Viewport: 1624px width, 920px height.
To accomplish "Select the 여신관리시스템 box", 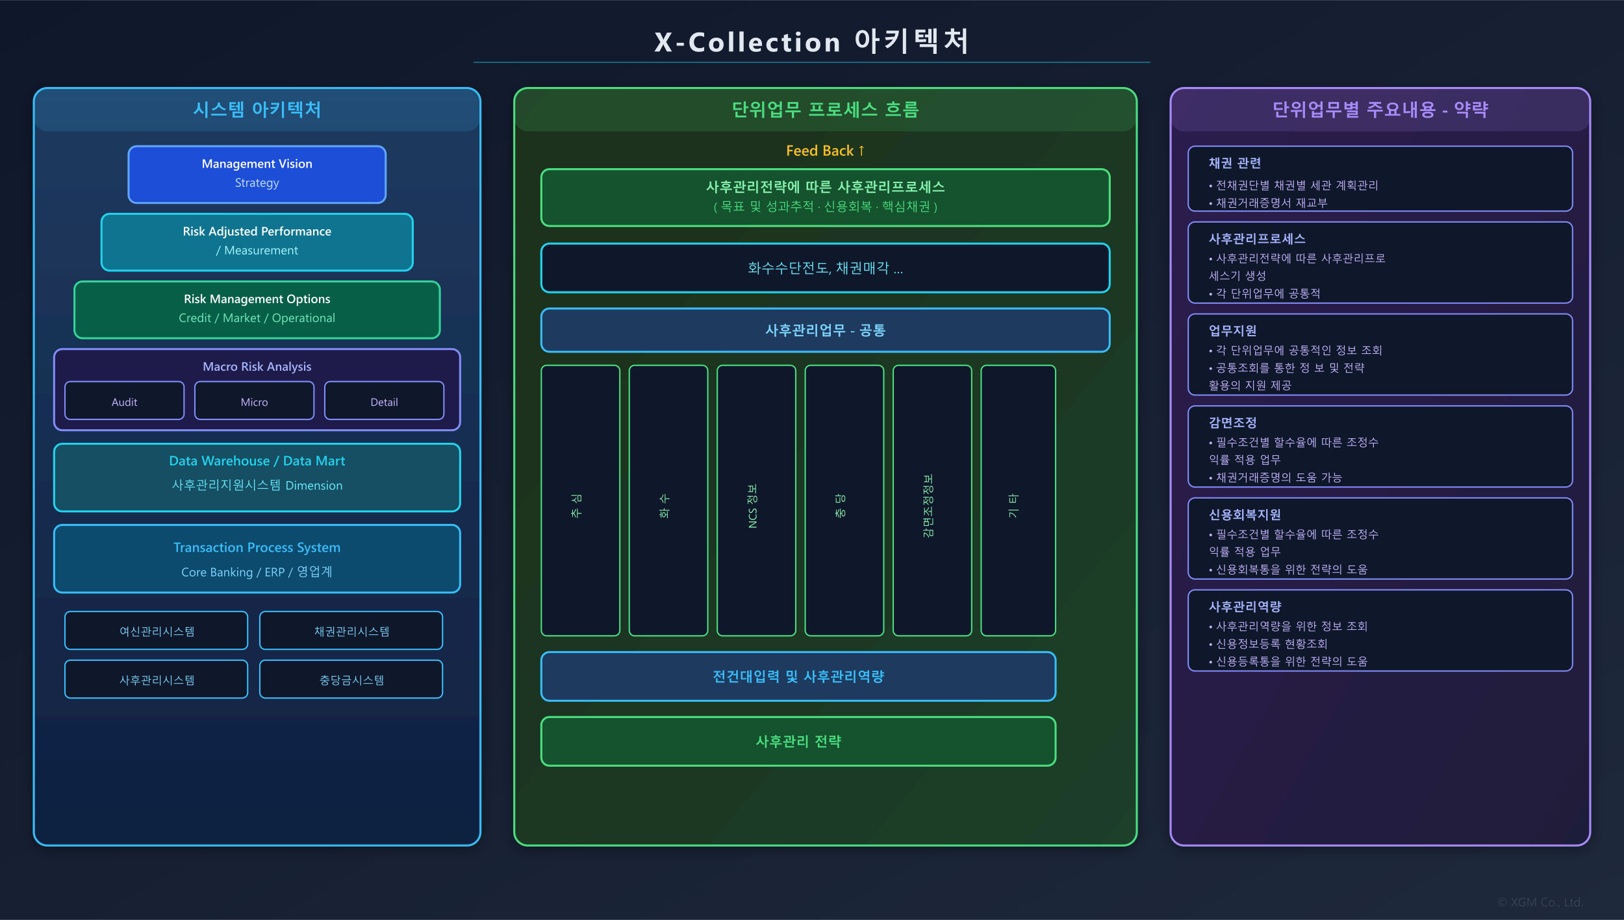I will (156, 630).
